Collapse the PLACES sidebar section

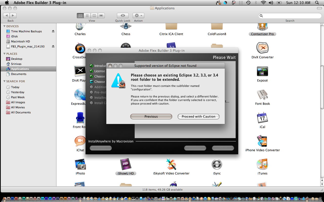point(4,54)
